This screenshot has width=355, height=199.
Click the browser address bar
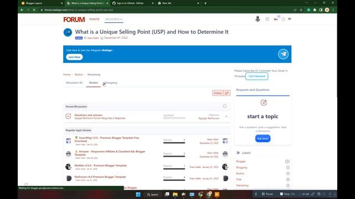tap(168, 10)
